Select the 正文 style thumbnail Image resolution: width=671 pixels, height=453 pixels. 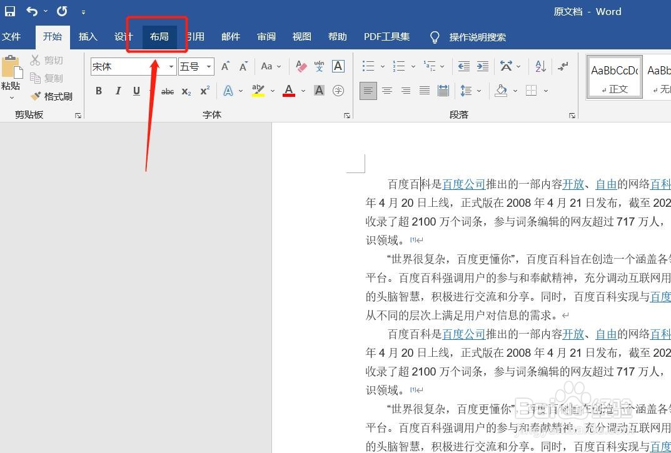615,77
